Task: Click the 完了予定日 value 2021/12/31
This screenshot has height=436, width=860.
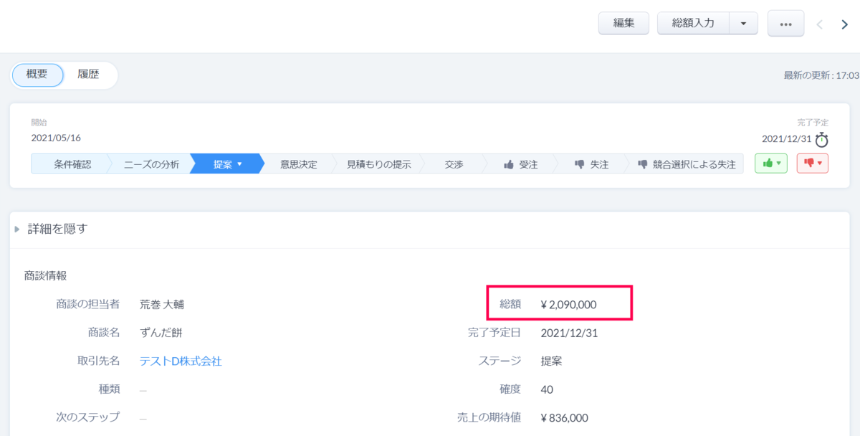Action: (x=569, y=333)
